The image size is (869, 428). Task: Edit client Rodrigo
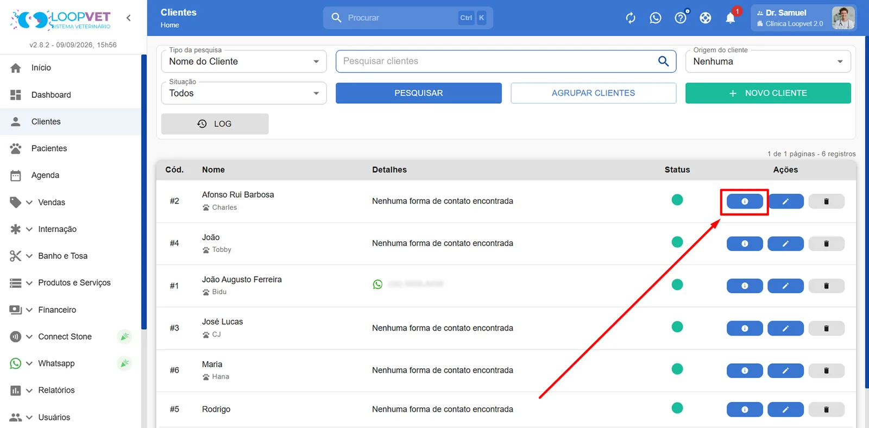(785, 410)
